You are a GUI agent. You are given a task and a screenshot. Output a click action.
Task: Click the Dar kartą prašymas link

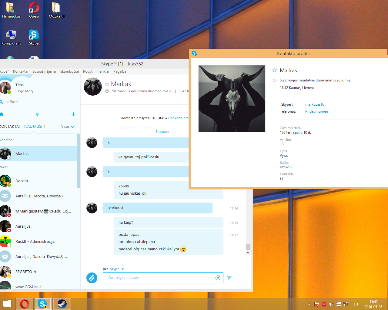(x=179, y=118)
